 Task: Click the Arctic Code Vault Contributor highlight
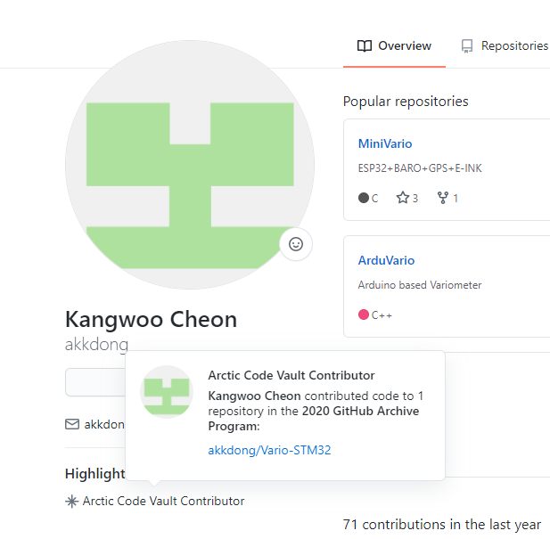[x=163, y=502]
